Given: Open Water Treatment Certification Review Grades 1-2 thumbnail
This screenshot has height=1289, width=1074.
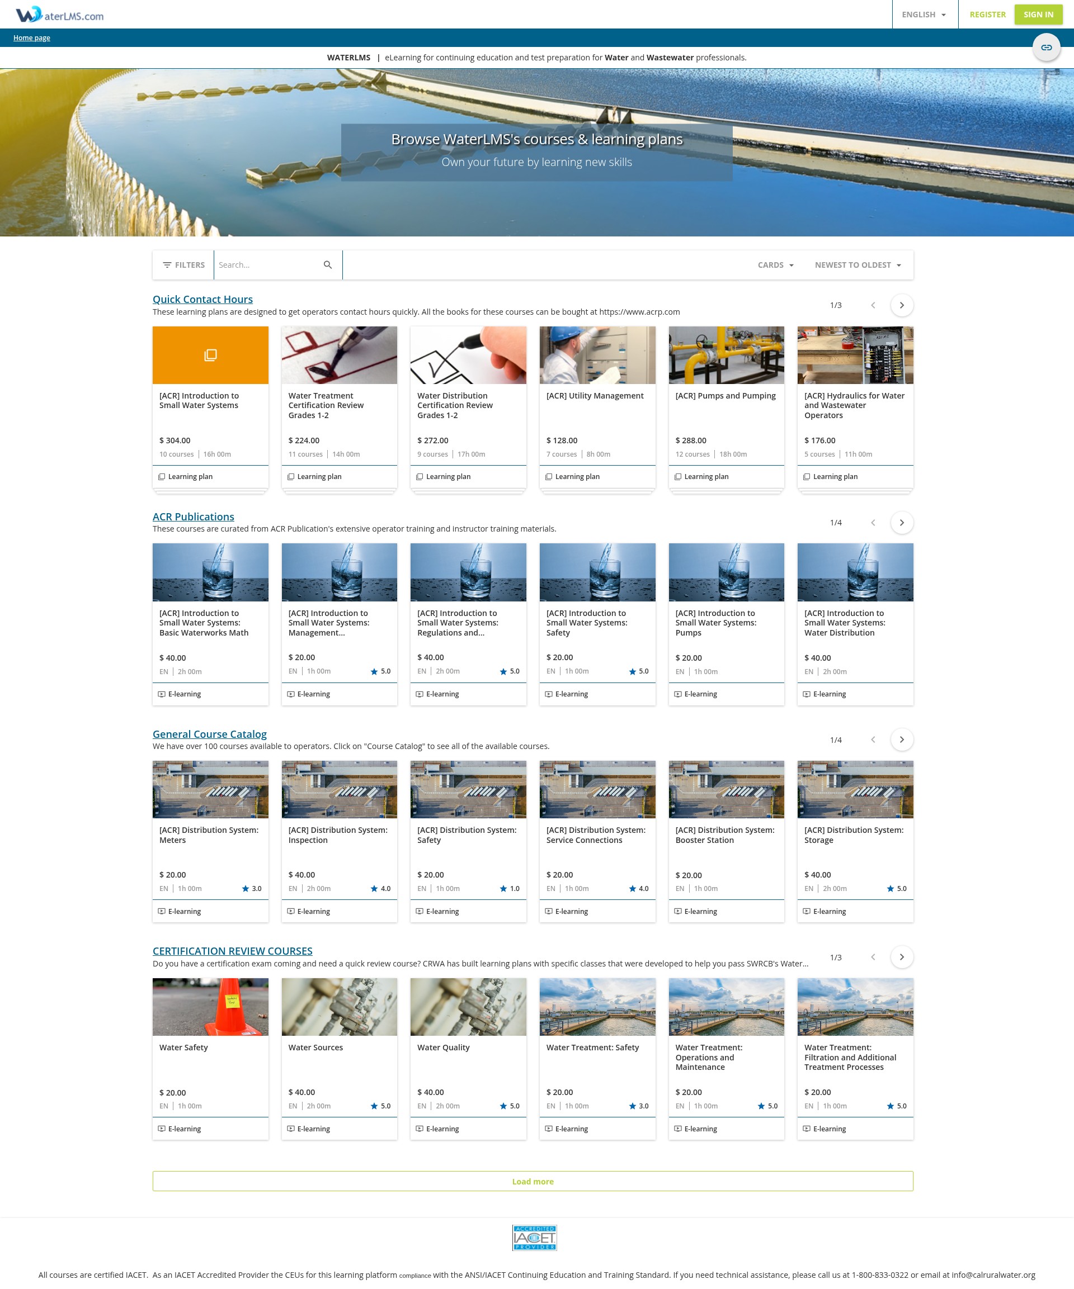Looking at the screenshot, I should tap(339, 355).
